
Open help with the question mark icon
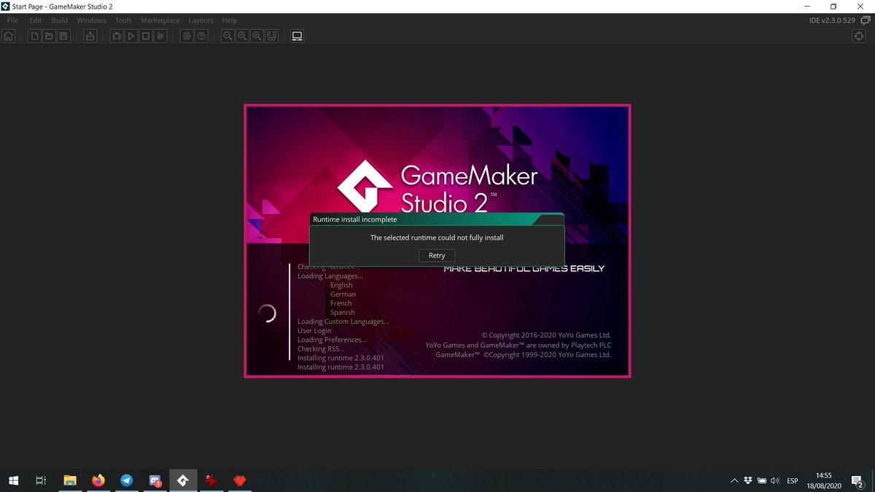[202, 36]
